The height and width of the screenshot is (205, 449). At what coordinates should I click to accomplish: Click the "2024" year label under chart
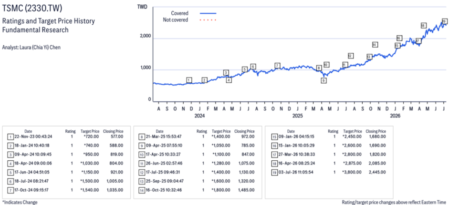pos(199,116)
